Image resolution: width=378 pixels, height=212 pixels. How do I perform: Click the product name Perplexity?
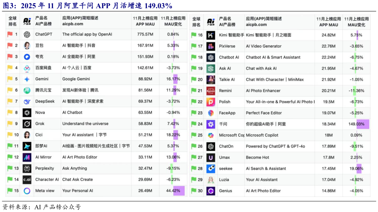click(45, 168)
